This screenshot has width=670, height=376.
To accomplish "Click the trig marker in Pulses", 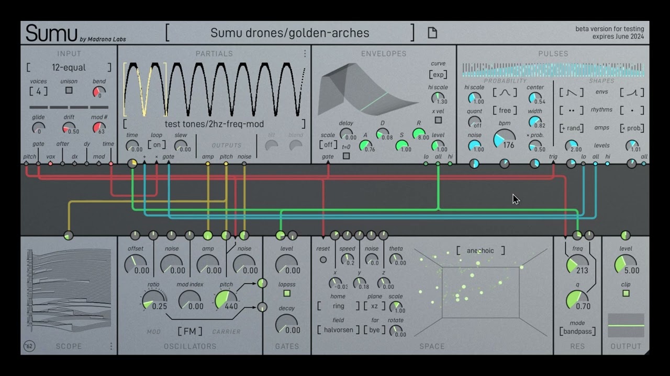I will [x=554, y=163].
